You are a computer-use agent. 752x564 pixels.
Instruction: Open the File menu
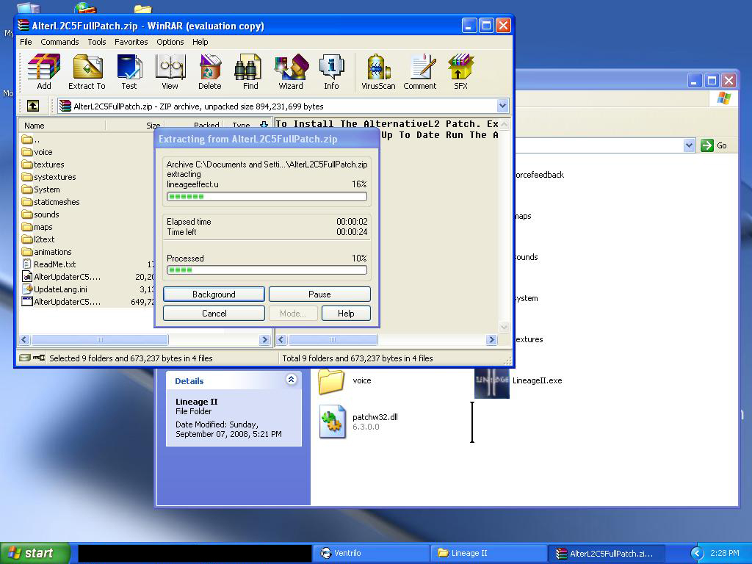coord(26,42)
